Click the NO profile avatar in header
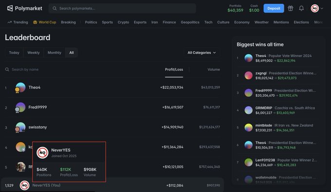This screenshot has width=331, height=192. (x=315, y=8)
